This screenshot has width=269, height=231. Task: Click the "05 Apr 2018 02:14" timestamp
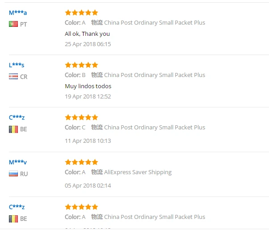click(x=88, y=185)
